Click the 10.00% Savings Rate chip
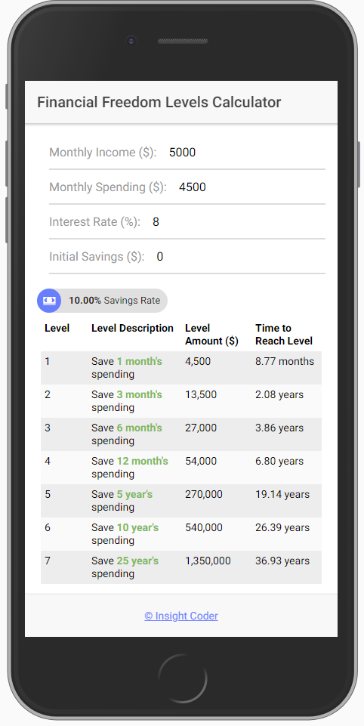The image size is (364, 726). [103, 301]
